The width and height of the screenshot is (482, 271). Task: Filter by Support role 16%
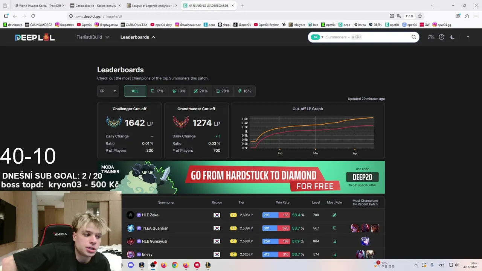click(x=244, y=91)
